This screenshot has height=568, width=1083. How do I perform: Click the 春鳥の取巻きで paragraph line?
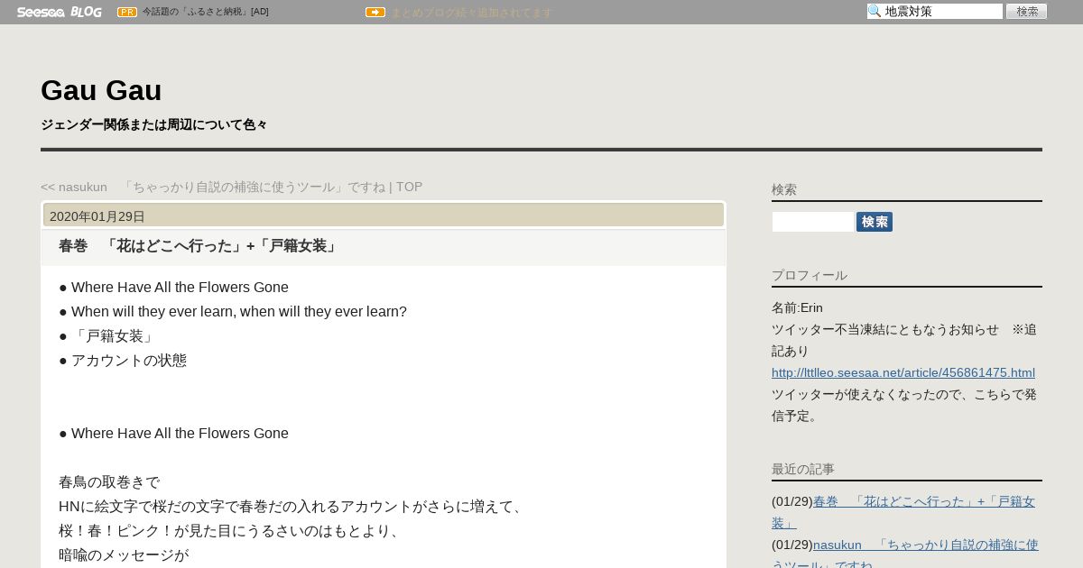pos(109,482)
